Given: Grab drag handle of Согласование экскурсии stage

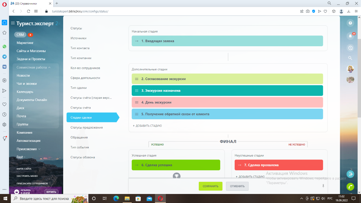Looking at the screenshot, I should 137,79.
